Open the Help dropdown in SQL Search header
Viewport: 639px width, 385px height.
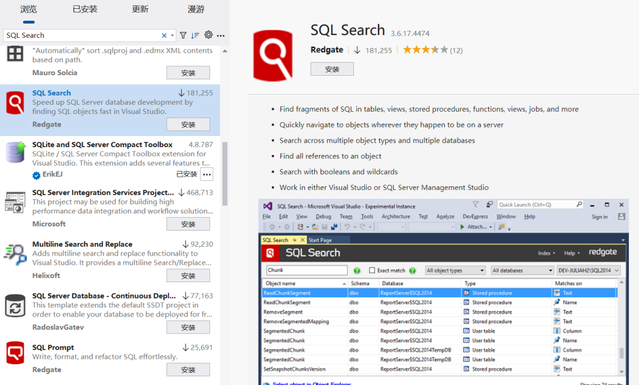(x=572, y=253)
